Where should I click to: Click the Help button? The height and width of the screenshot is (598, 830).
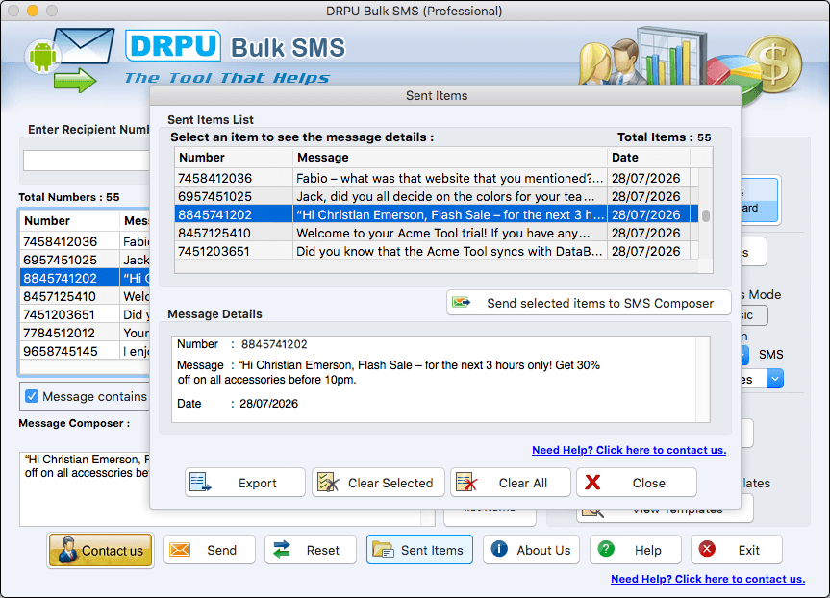coord(635,550)
